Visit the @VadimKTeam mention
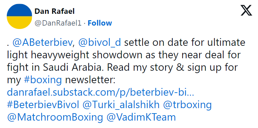Screen dimensions: 258x128 click(141, 117)
